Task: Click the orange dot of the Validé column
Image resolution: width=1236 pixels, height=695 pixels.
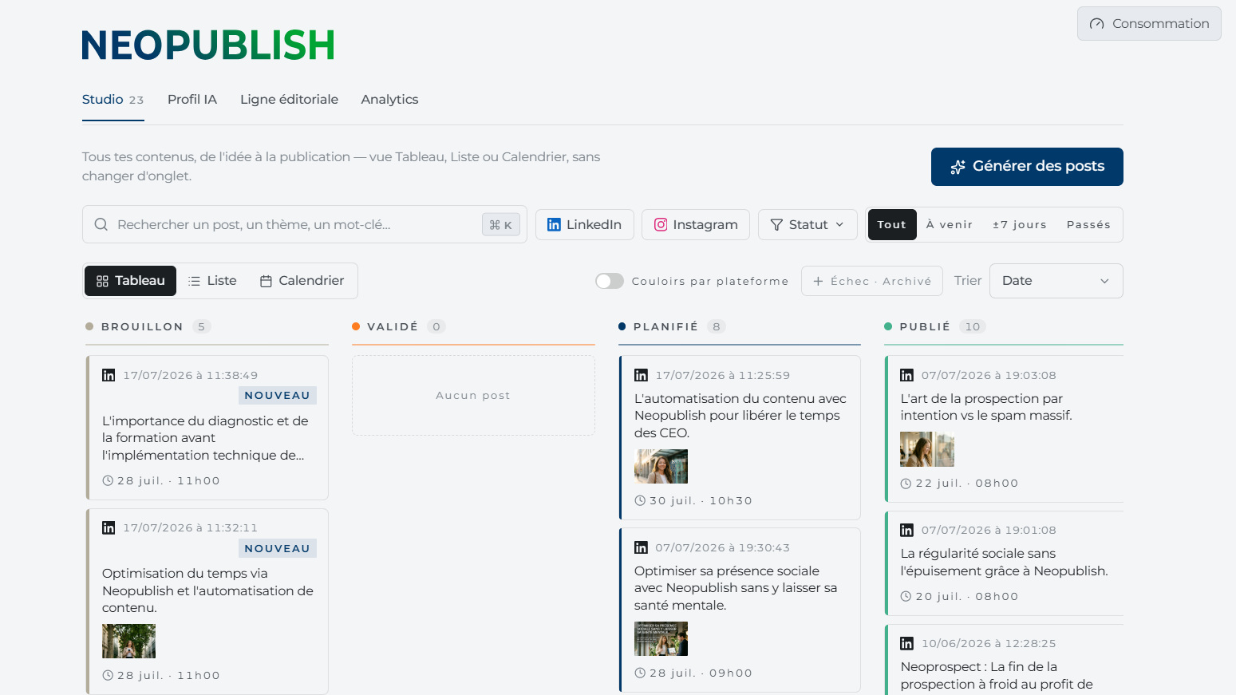Action: [356, 326]
